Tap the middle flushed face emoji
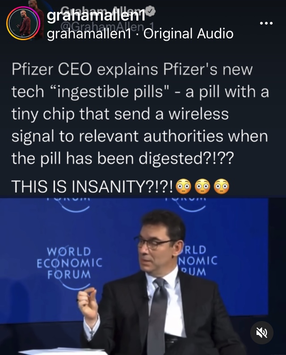This screenshot has height=355, width=286. click(202, 186)
